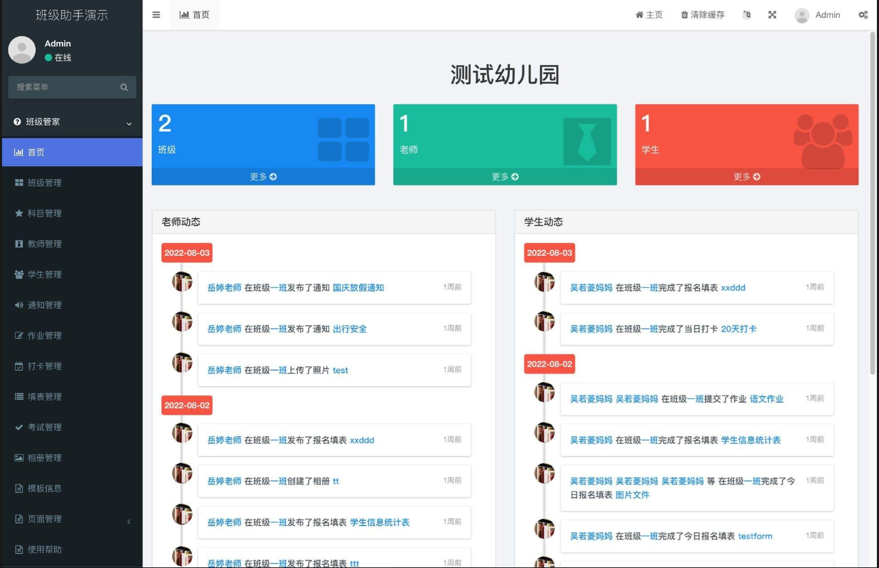Open 主页 from the top bar
This screenshot has height=568, width=879.
648,14
